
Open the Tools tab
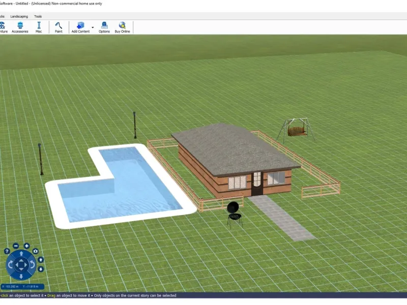click(x=38, y=16)
